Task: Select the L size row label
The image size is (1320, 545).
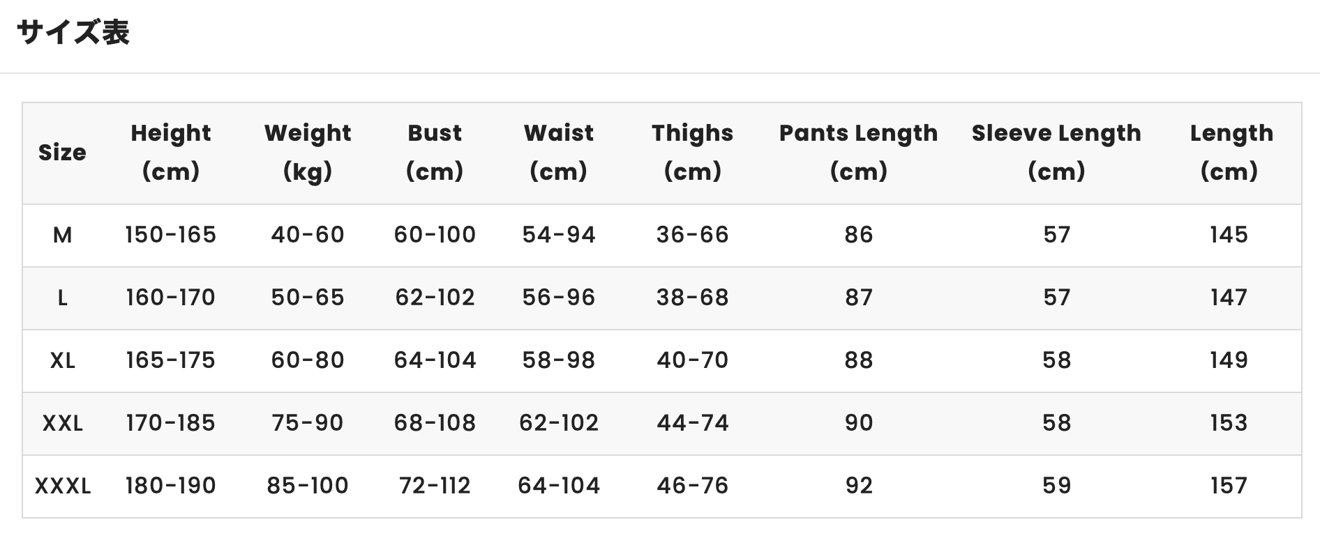Action: [62, 298]
